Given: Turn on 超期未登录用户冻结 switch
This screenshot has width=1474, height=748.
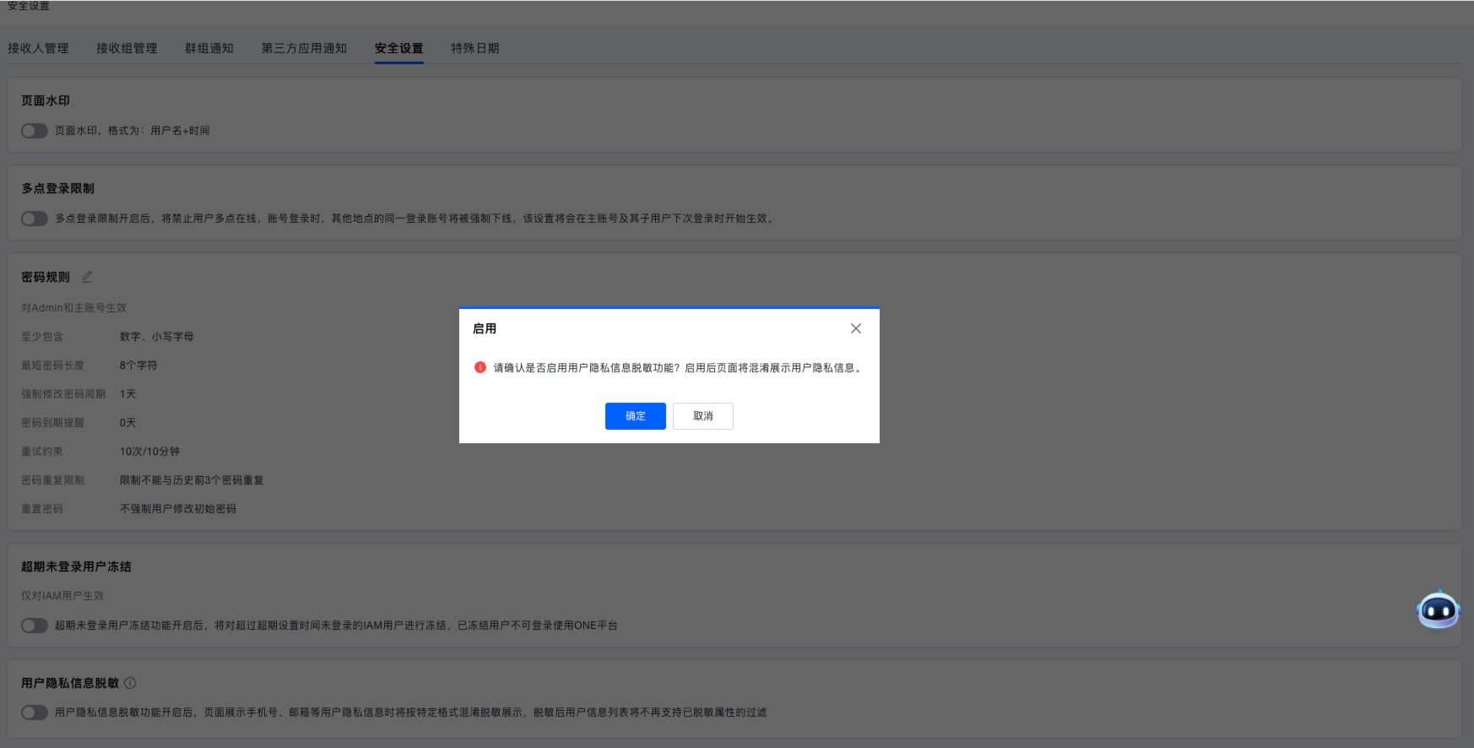Looking at the screenshot, I should 35,626.
